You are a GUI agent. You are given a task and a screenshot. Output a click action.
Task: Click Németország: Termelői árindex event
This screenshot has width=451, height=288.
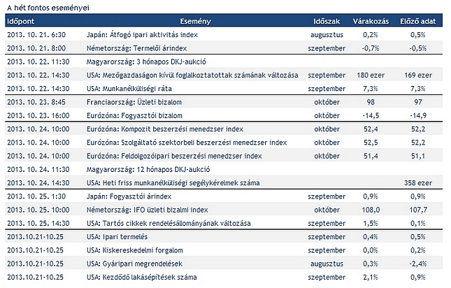click(136, 48)
